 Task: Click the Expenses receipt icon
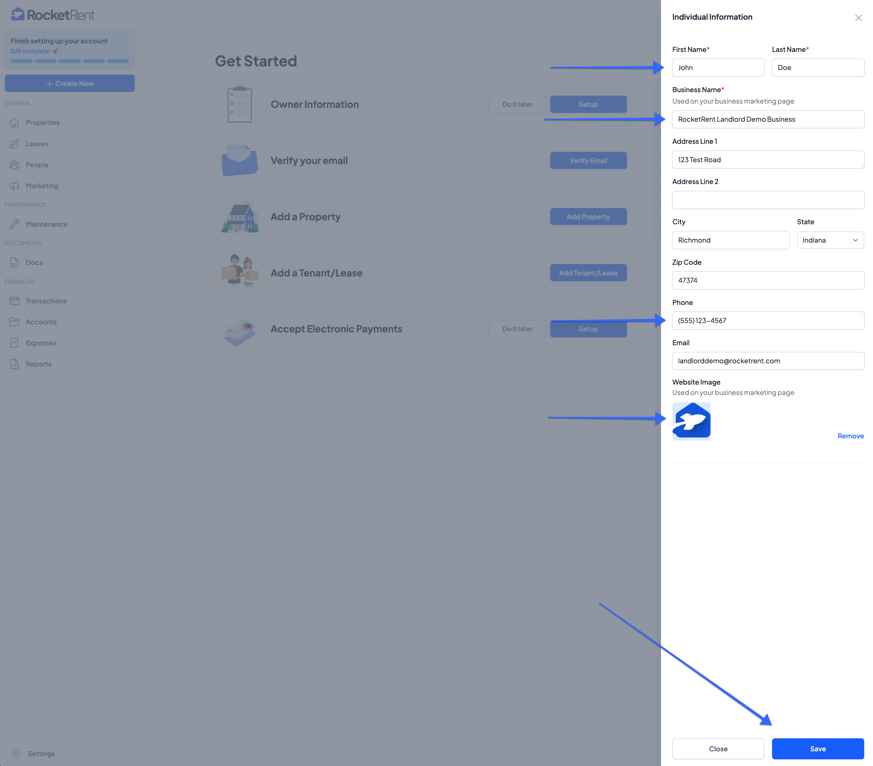pos(15,343)
